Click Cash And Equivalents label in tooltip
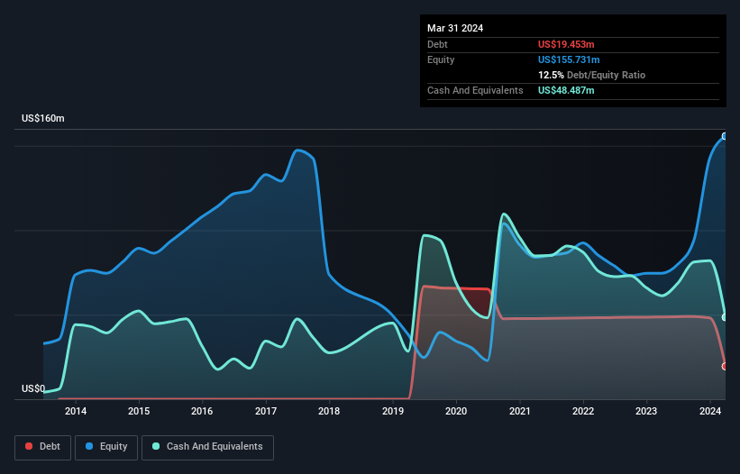The image size is (740, 474). point(475,90)
